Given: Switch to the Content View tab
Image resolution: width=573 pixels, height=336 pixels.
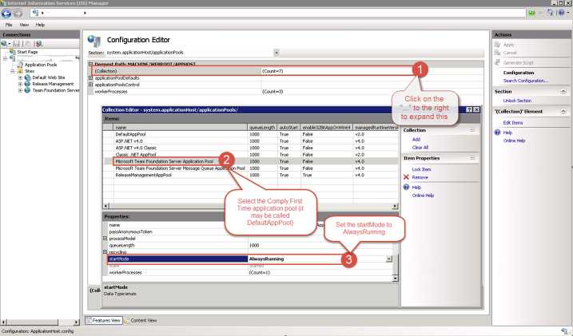Looking at the screenshot, I should pyautogui.click(x=142, y=320).
